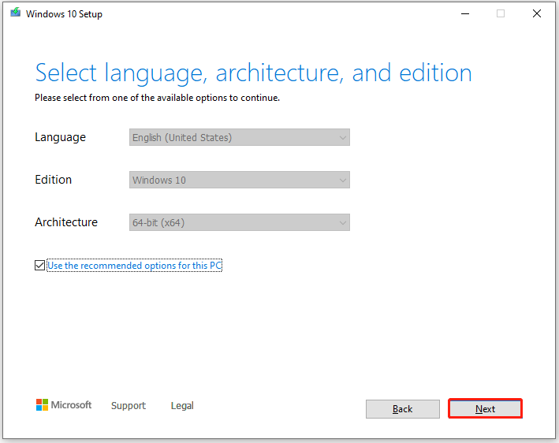Click the 'Use the recommended options for this PC' label
The width and height of the screenshot is (559, 443).
tap(134, 265)
